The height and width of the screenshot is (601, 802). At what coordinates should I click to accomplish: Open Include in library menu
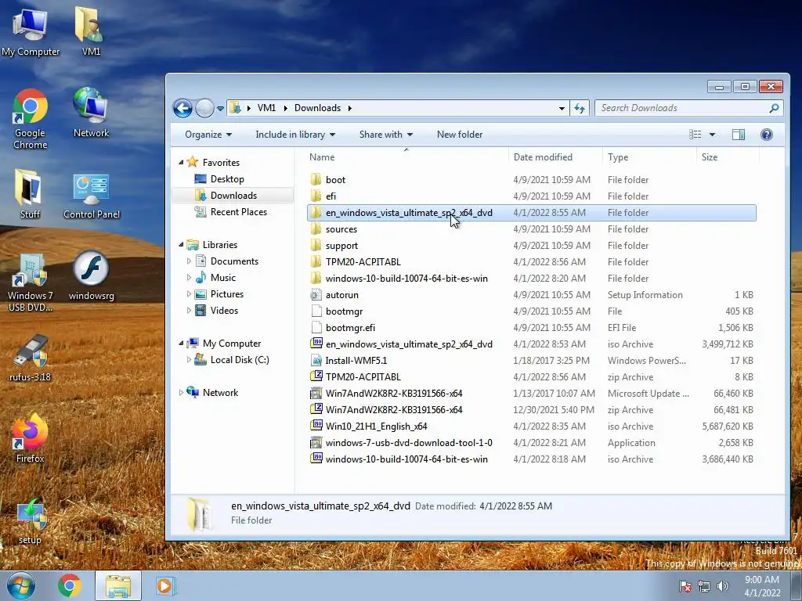coord(295,135)
